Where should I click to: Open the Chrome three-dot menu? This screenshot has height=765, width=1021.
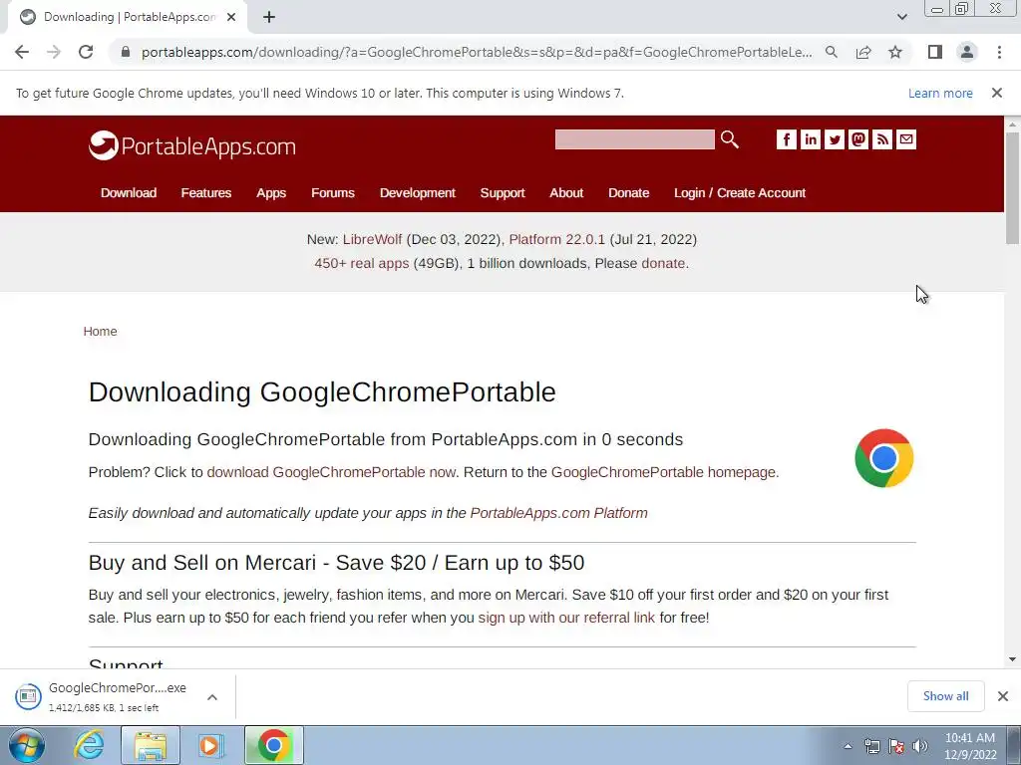coord(999,52)
